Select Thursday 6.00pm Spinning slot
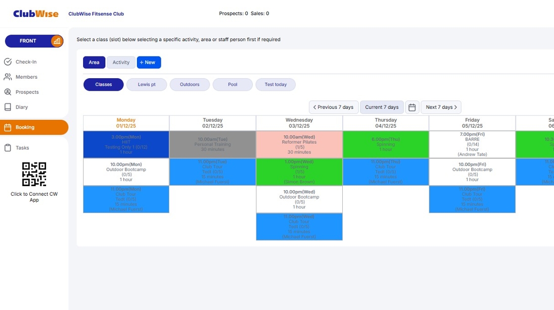554x310 pixels. click(386, 145)
